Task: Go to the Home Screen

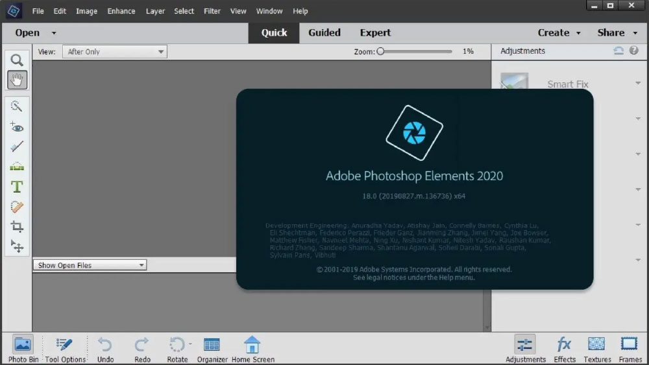Action: [252, 349]
